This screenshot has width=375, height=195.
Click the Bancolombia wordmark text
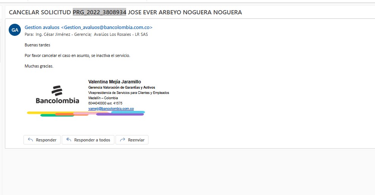click(57, 101)
